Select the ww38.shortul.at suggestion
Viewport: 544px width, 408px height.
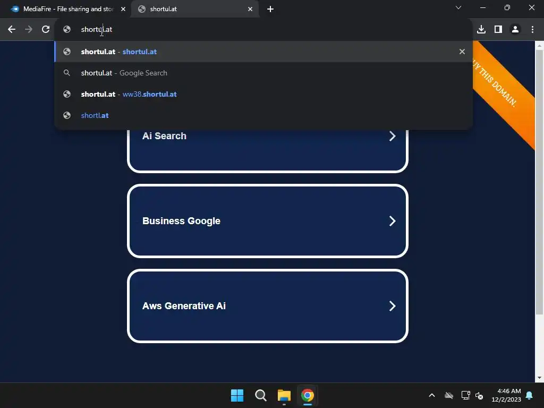pos(263,94)
